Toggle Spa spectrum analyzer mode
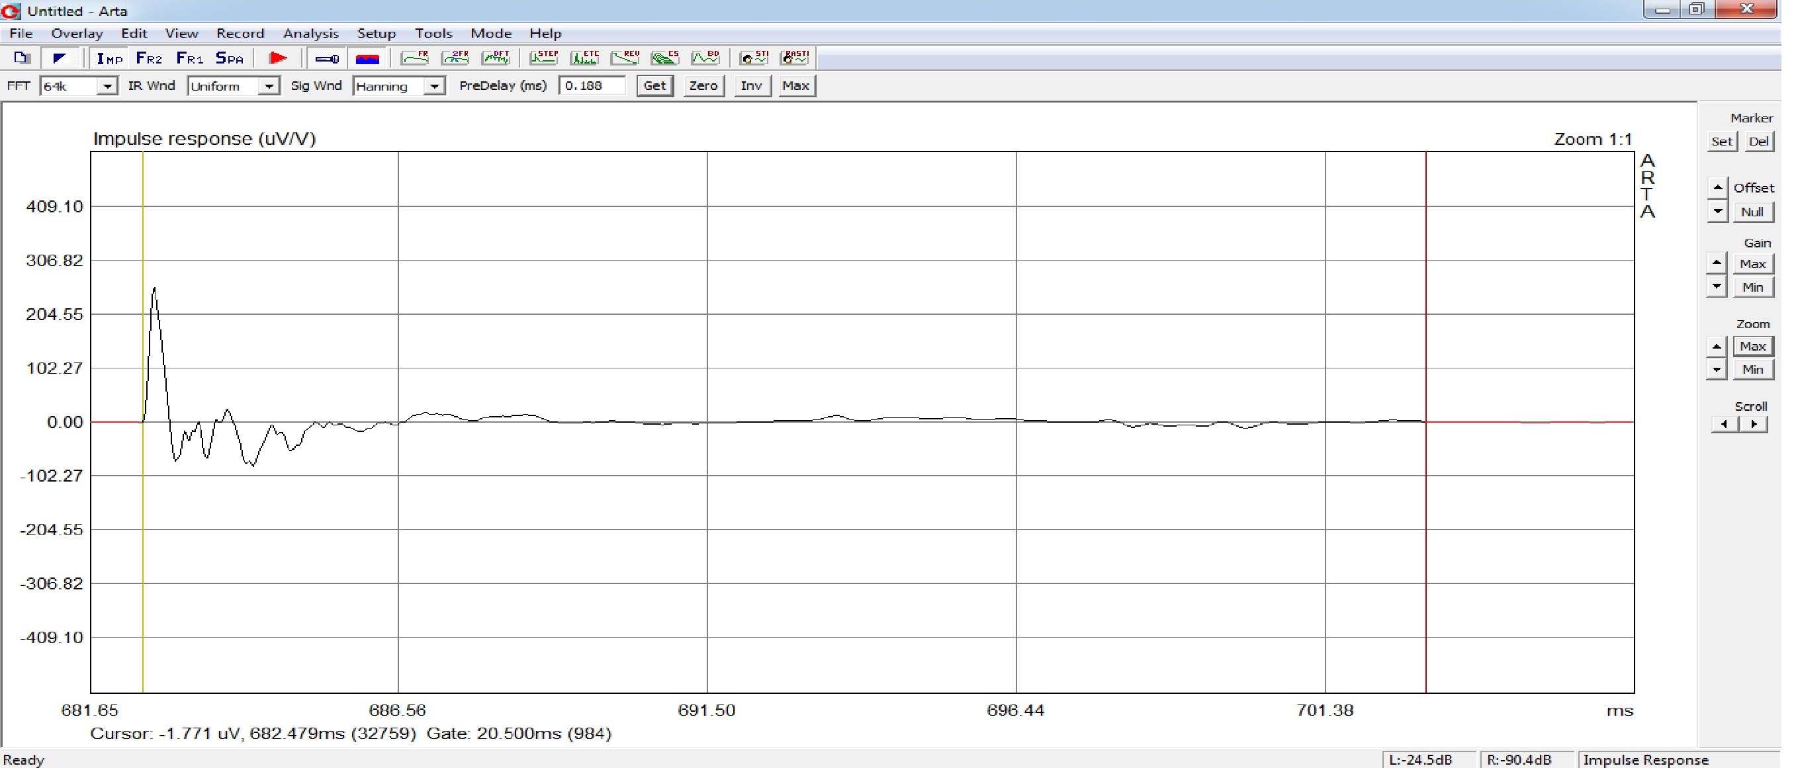This screenshot has width=1798, height=768. (x=230, y=59)
